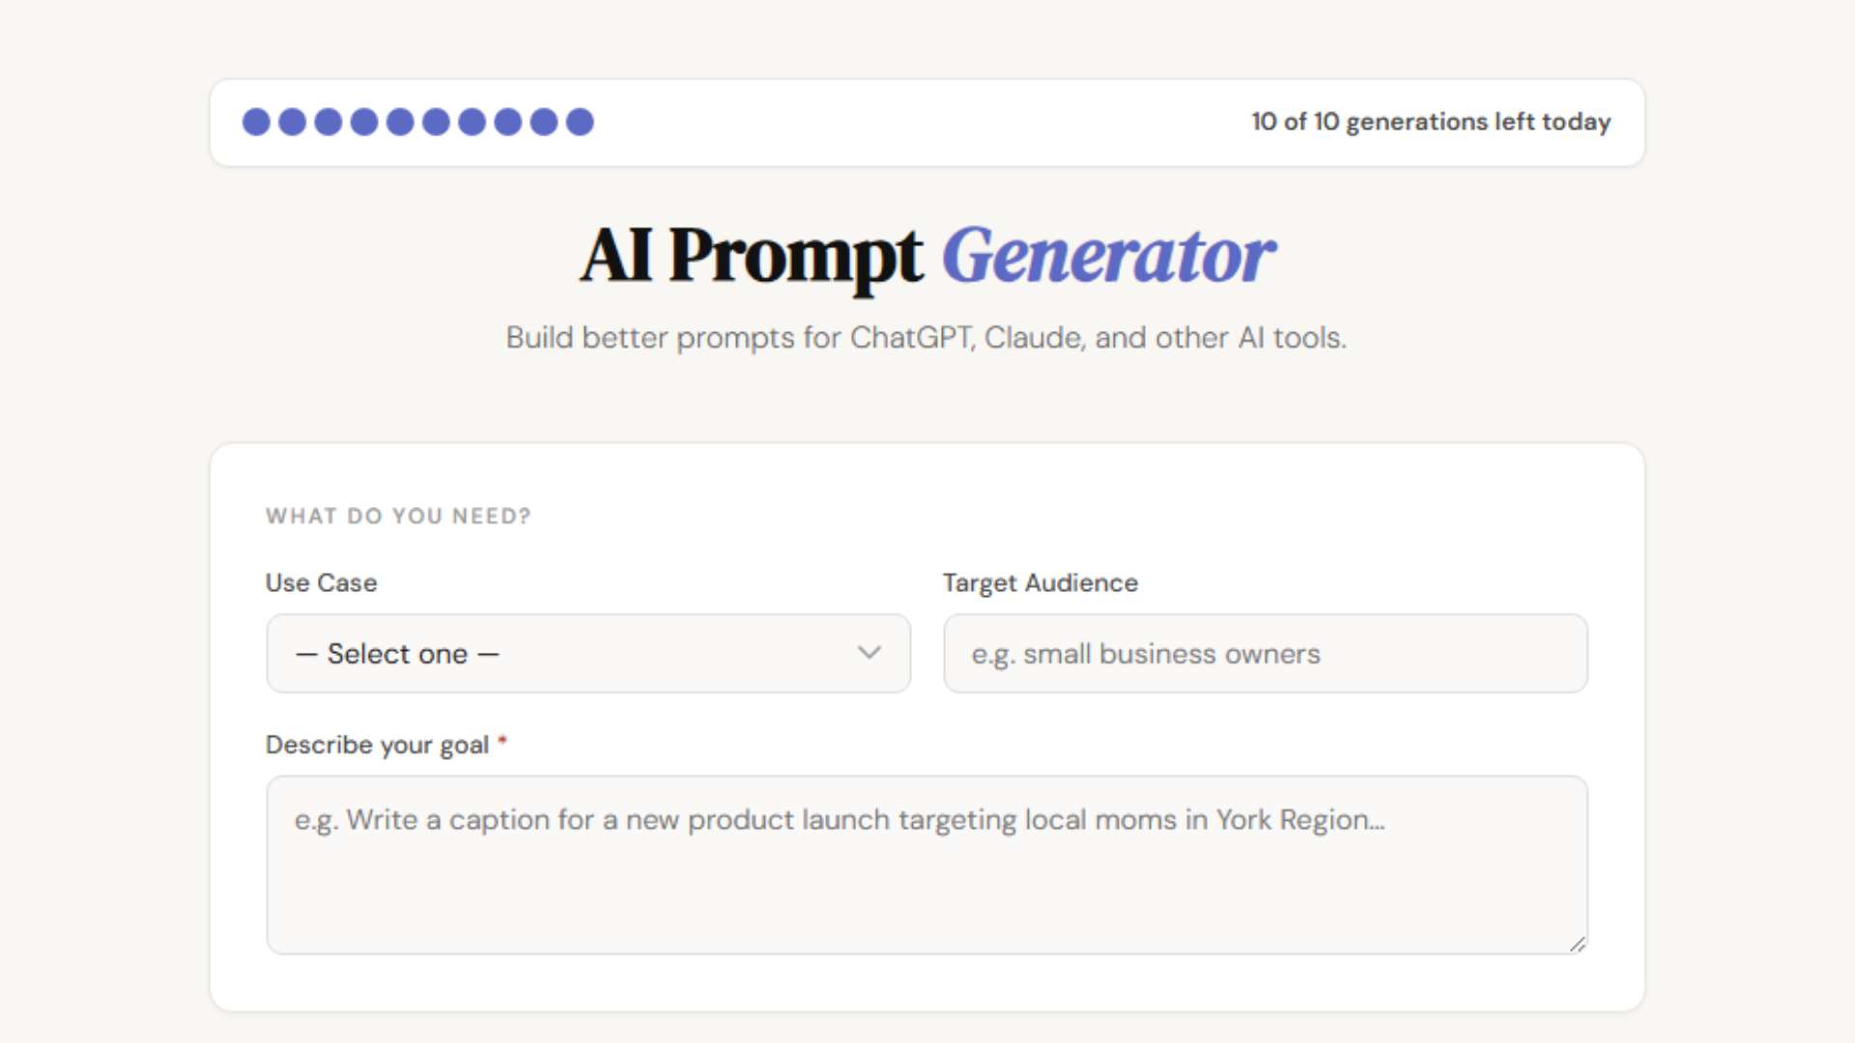Click the fourth purple generation dot
The width and height of the screenshot is (1855, 1043).
(364, 122)
